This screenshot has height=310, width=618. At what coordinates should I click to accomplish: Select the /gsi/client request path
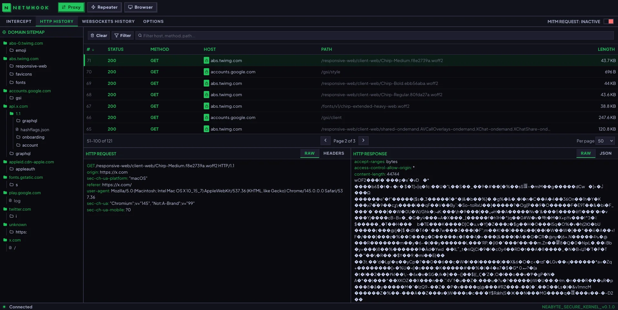331,117
